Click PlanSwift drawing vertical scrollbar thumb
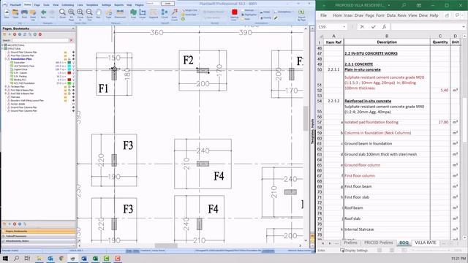This screenshot has width=468, height=263. pyautogui.click(x=306, y=118)
